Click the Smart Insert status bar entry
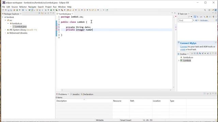 [126, 120]
